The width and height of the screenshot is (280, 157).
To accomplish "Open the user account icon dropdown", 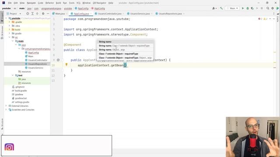I will pos(214,8).
